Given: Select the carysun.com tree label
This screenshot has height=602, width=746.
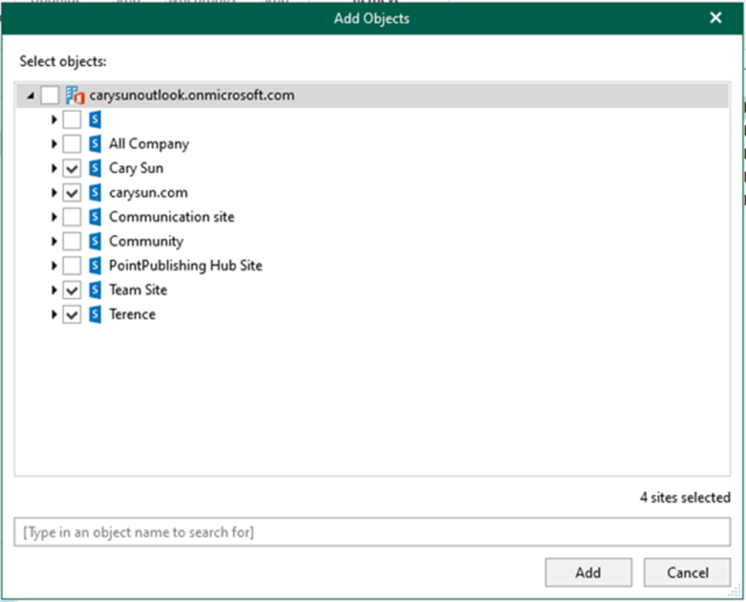Looking at the screenshot, I should click(x=148, y=192).
